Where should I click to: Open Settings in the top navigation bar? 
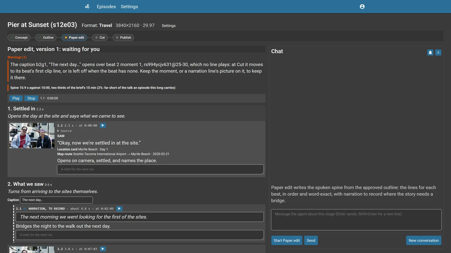pos(129,6)
